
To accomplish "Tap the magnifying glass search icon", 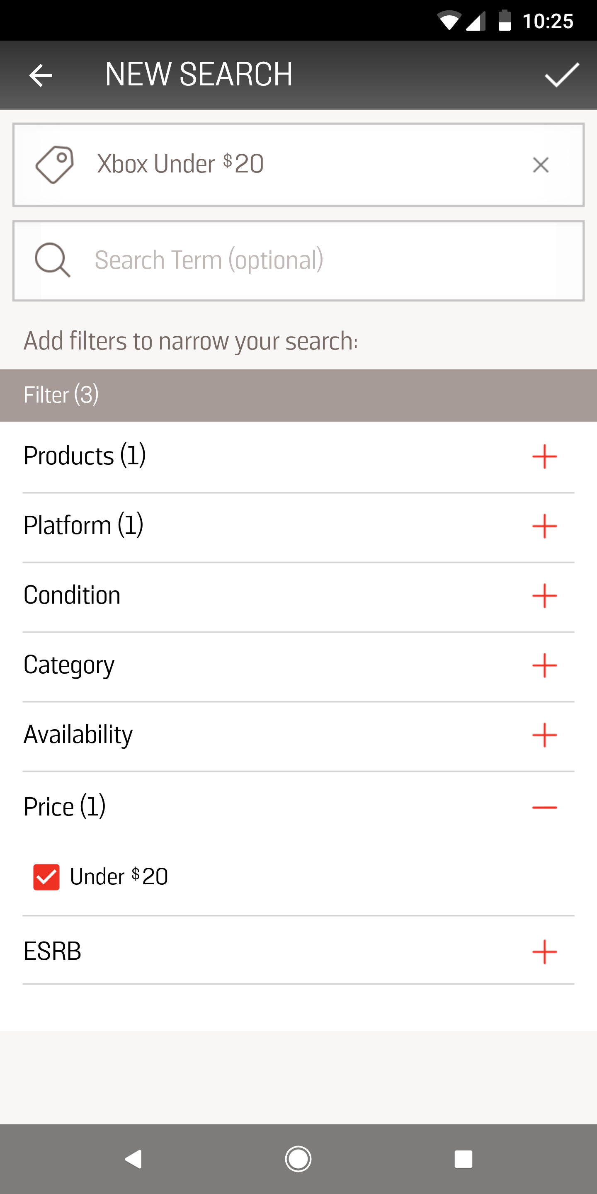I will click(52, 260).
